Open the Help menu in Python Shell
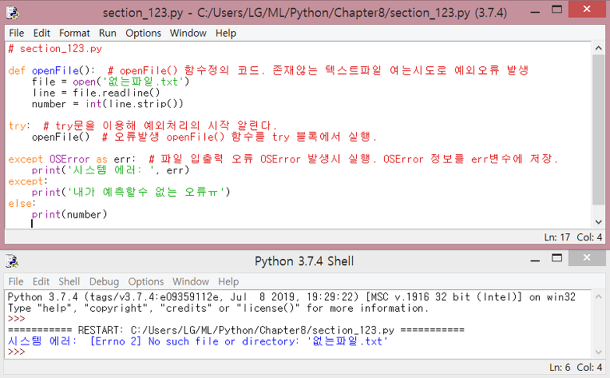The image size is (610, 378). (228, 281)
